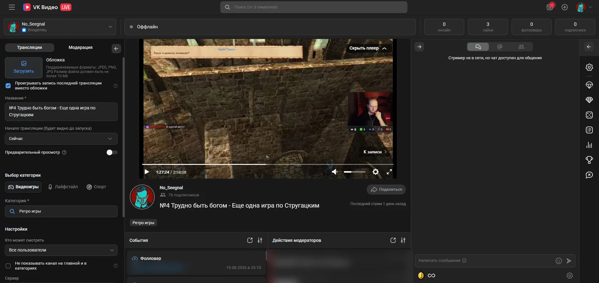The image size is (599, 283).
Task: Check hide channel from main page checkbox
Action: (8, 266)
